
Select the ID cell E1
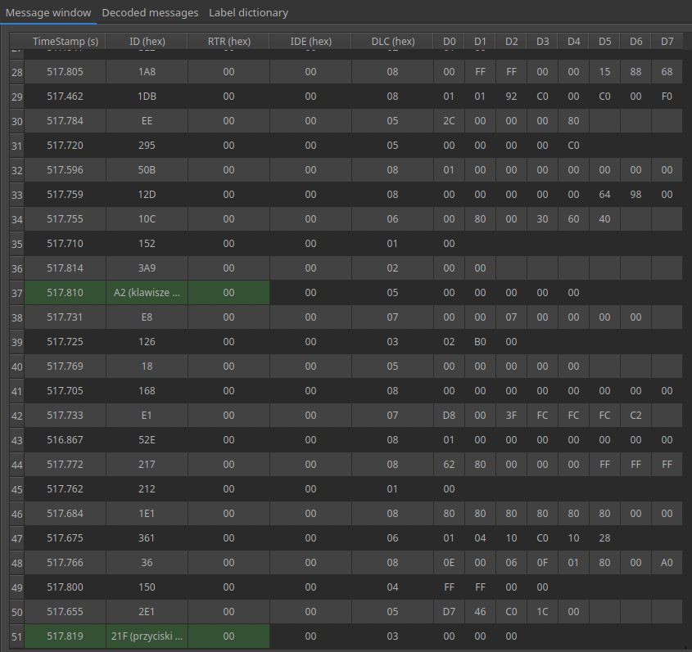[147, 416]
